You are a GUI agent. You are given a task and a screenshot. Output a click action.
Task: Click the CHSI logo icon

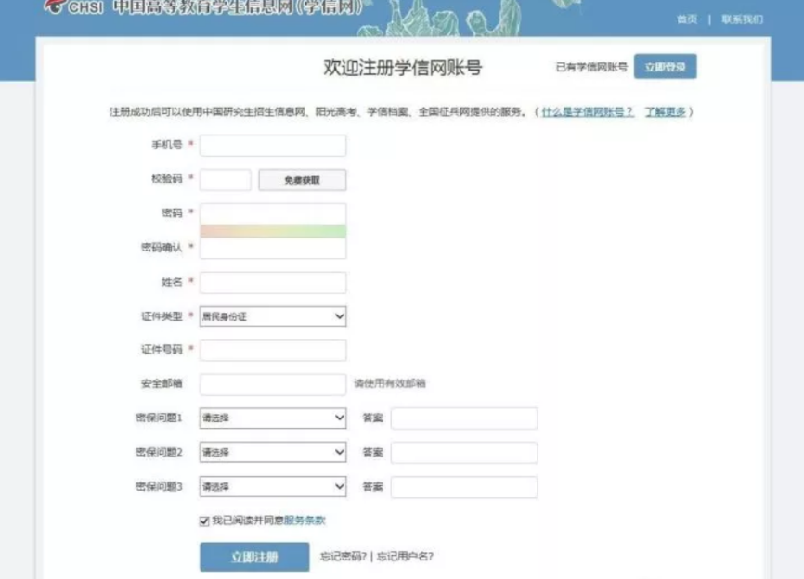[57, 6]
